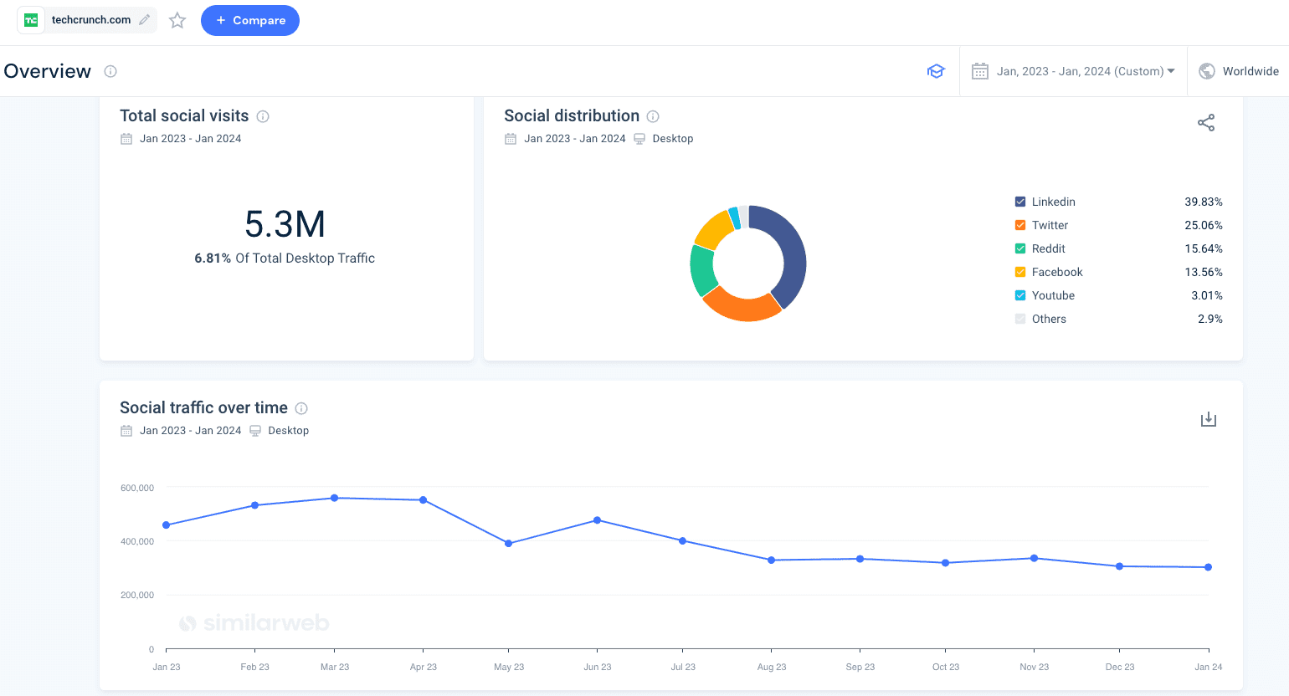
Task: Click the Desktop device icon in Social distribution
Action: (x=639, y=139)
